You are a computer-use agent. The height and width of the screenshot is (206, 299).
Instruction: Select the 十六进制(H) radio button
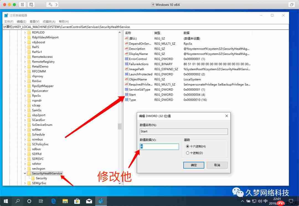188,147
